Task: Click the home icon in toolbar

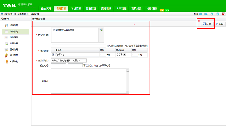Action: coord(218,14)
